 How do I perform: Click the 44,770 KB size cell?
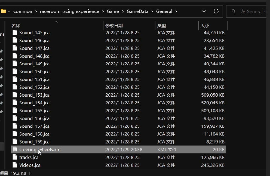tap(214, 32)
